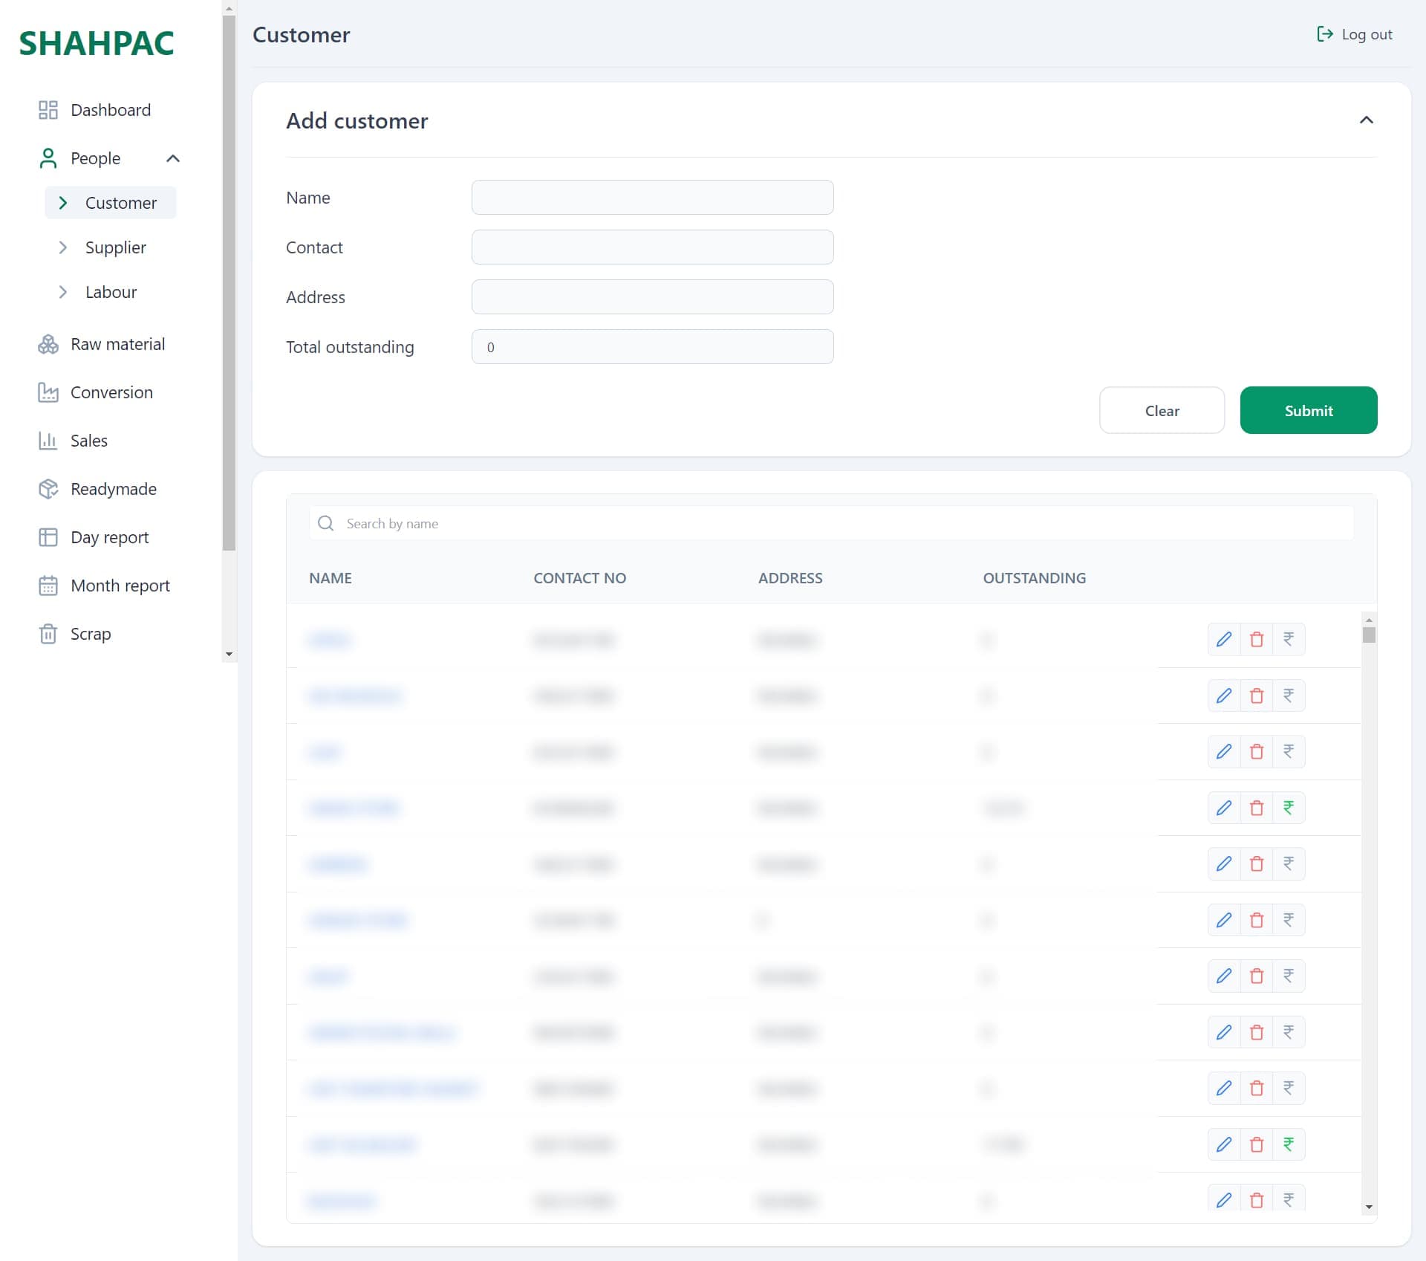Screen dimensions: 1426x1261
Task: Collapse the Add customer panel
Action: coord(1366,120)
